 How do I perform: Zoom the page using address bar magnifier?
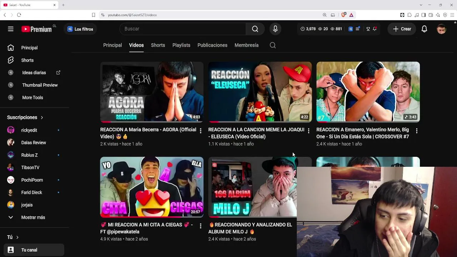coord(325,15)
